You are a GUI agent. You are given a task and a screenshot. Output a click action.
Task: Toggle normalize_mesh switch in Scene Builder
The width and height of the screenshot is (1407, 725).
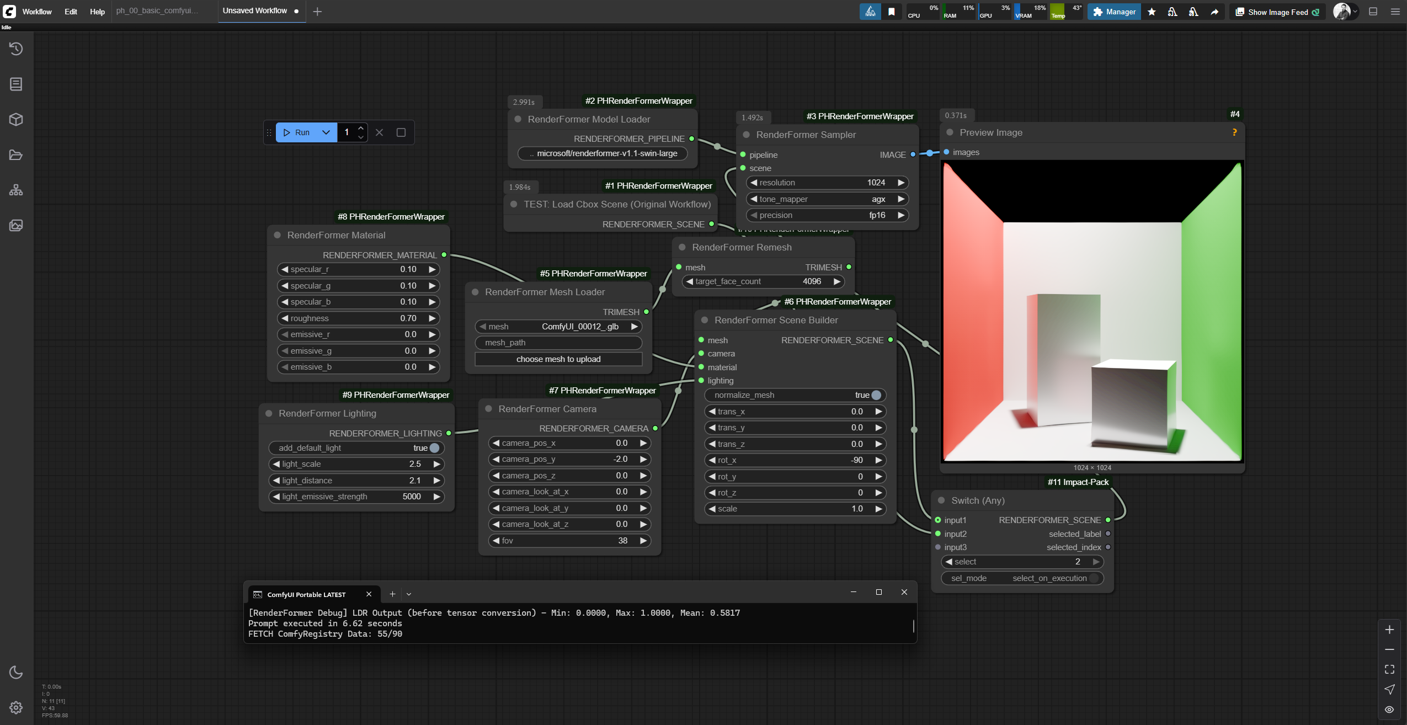pos(795,395)
